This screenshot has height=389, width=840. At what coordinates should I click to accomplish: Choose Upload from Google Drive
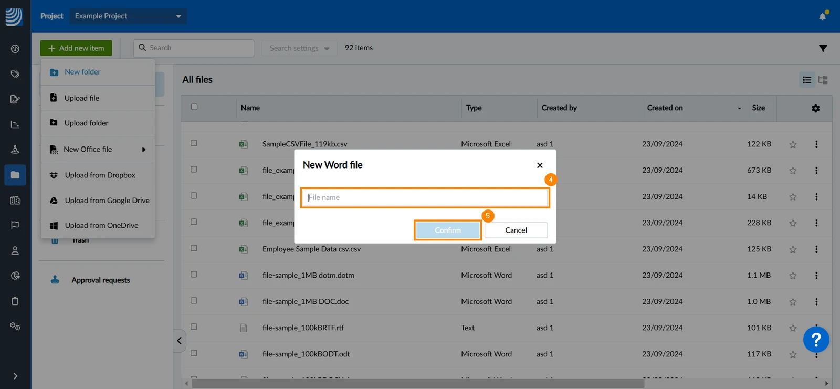point(98,201)
